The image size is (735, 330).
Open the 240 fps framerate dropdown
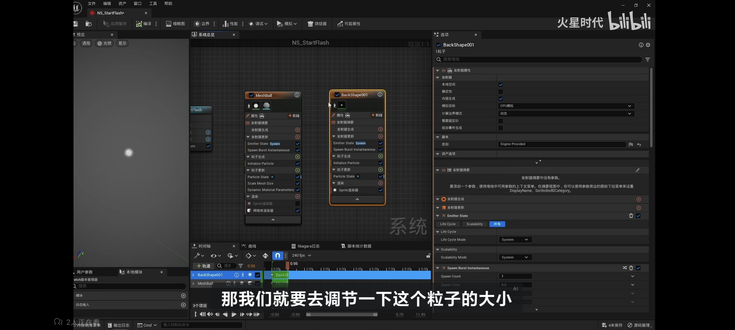301,255
